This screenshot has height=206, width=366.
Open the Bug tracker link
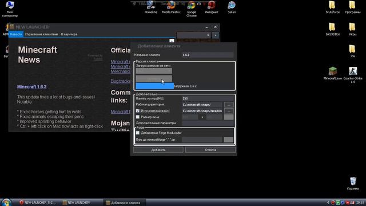pyautogui.click(x=121, y=81)
